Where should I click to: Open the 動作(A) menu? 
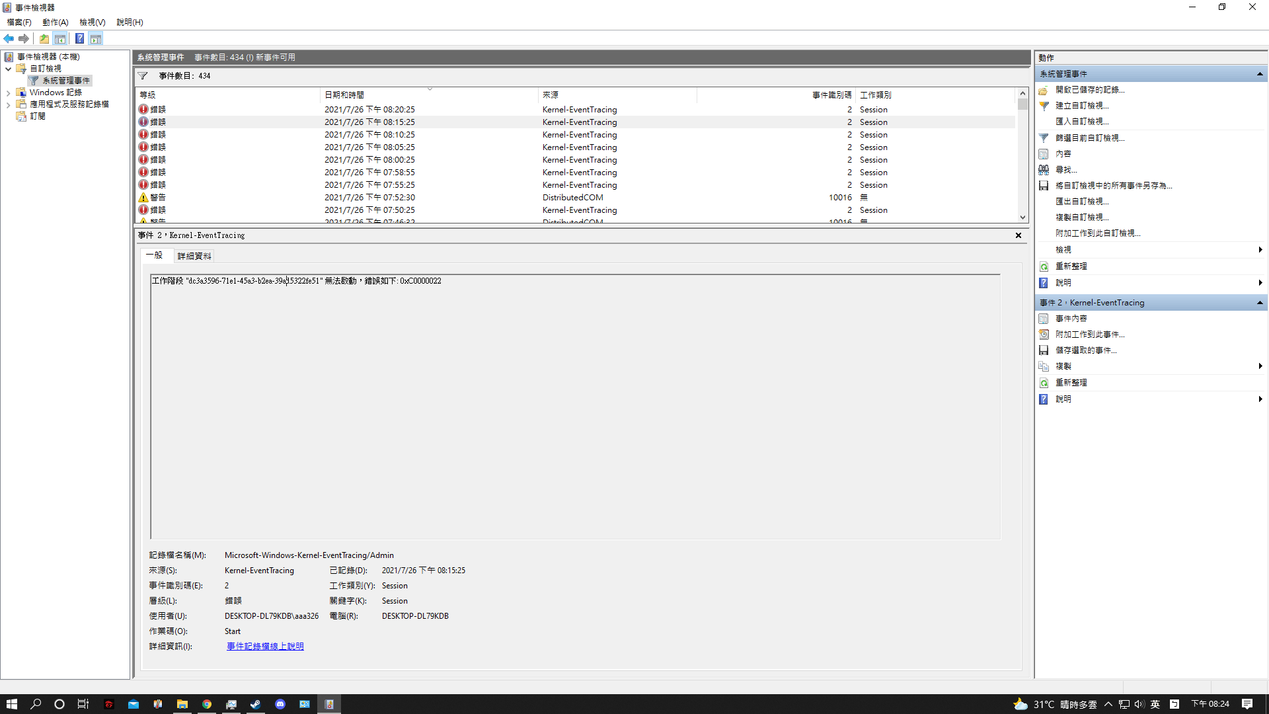click(x=55, y=22)
